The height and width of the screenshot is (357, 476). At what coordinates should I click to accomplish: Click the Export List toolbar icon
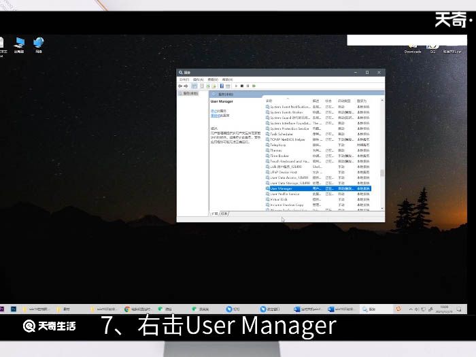click(214, 86)
